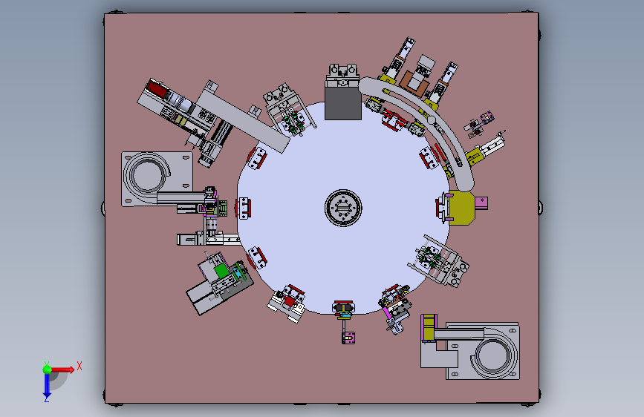Select the yellow octagonal block right of the disc

pyautogui.click(x=461, y=208)
